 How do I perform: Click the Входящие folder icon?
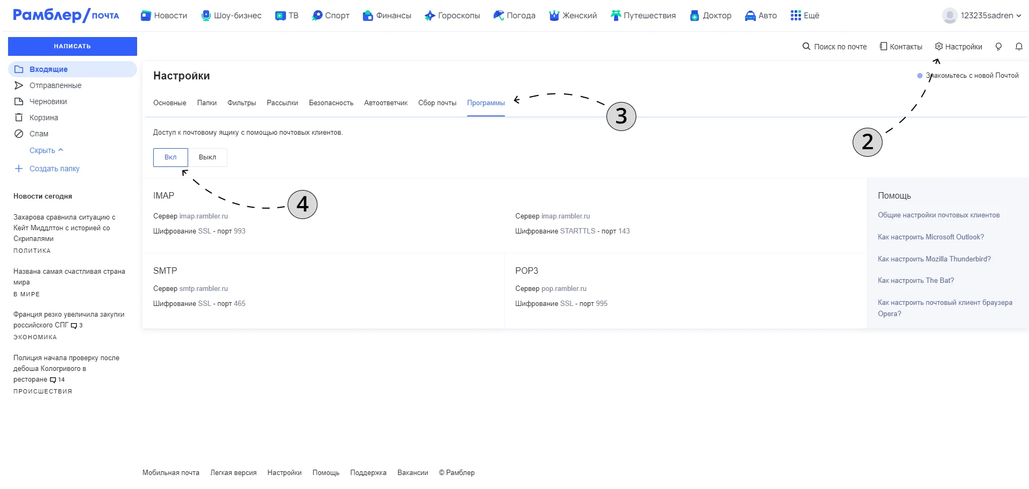(x=19, y=69)
